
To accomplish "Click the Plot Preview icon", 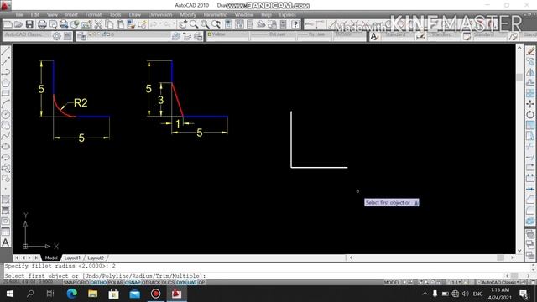I will pyautogui.click(x=53, y=24).
